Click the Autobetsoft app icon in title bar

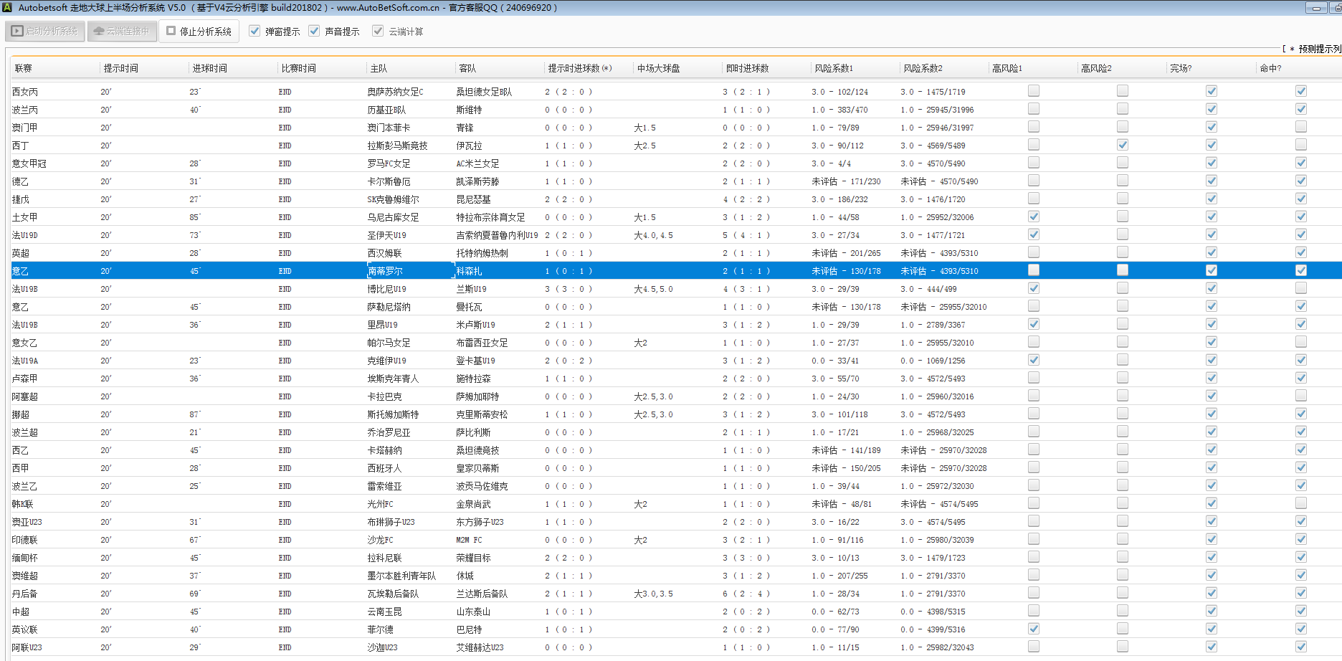coord(7,8)
